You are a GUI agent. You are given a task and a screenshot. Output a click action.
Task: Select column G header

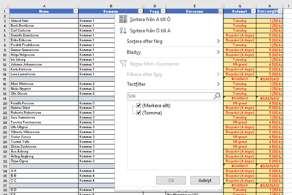click(x=240, y=6)
